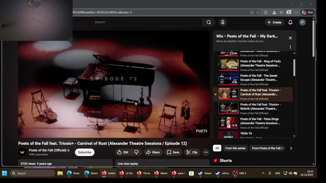Play The Sweet Escape in the playlist

(x=253, y=80)
